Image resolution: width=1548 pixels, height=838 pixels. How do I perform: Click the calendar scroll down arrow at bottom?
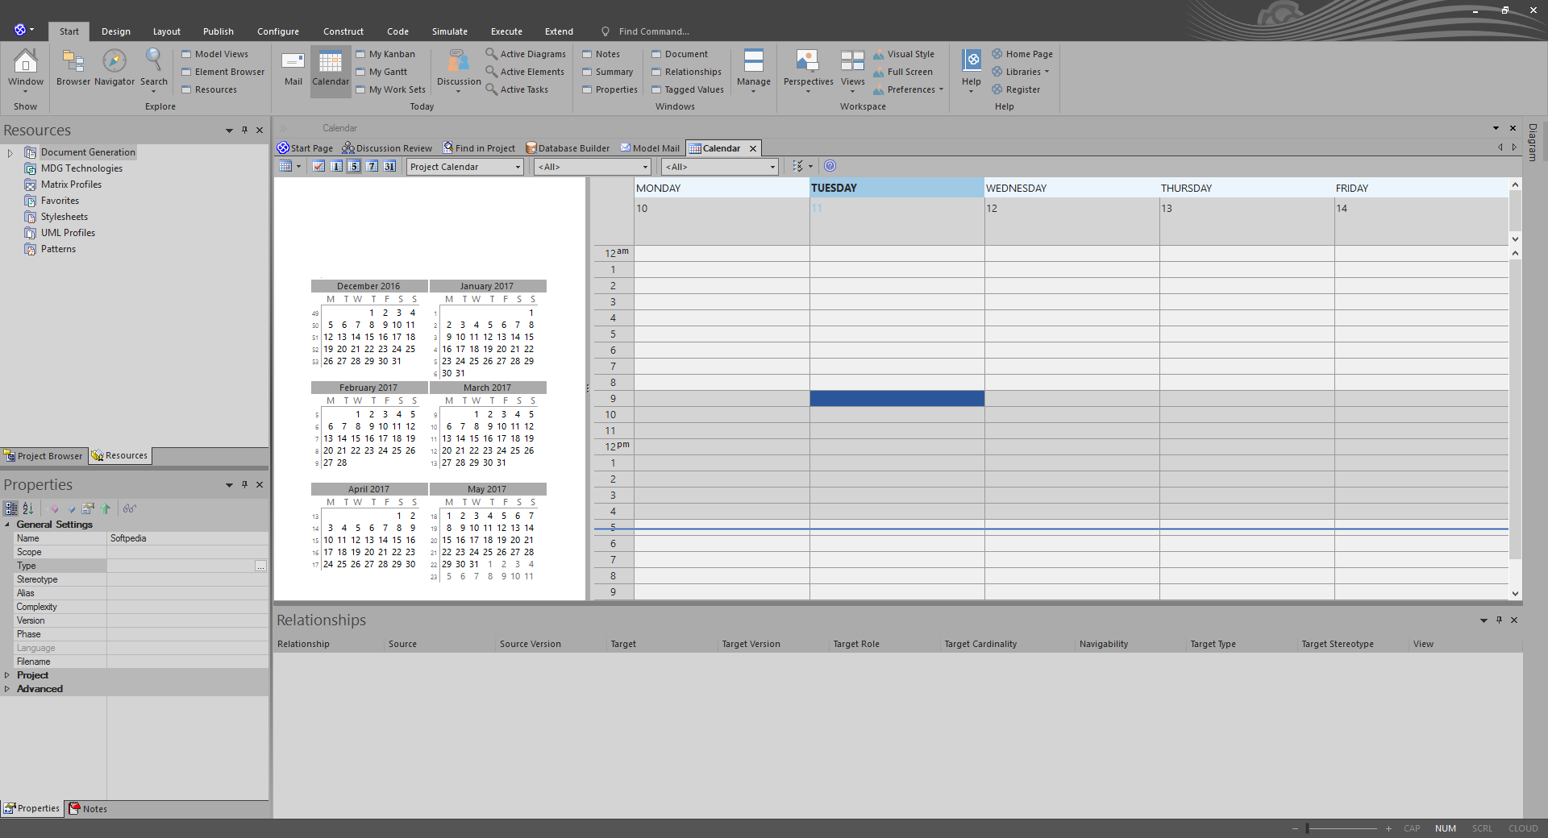point(1515,594)
